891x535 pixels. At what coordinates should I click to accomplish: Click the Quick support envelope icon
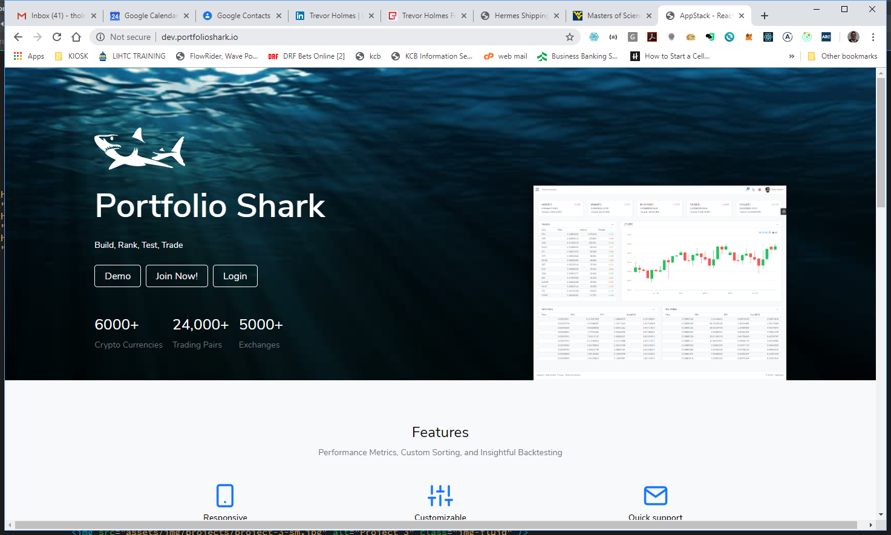[x=656, y=494]
